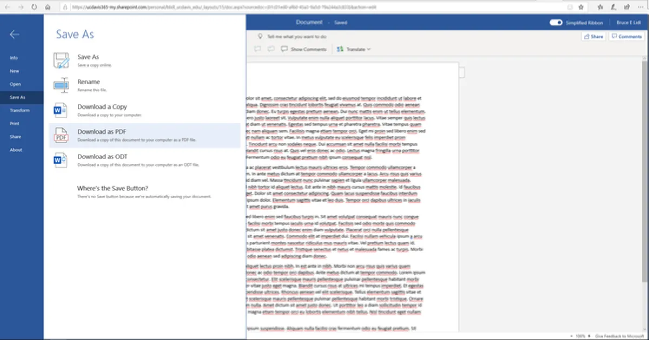Image resolution: width=649 pixels, height=340 pixels.
Task: Expand the Translate dropdown
Action: coord(354,49)
